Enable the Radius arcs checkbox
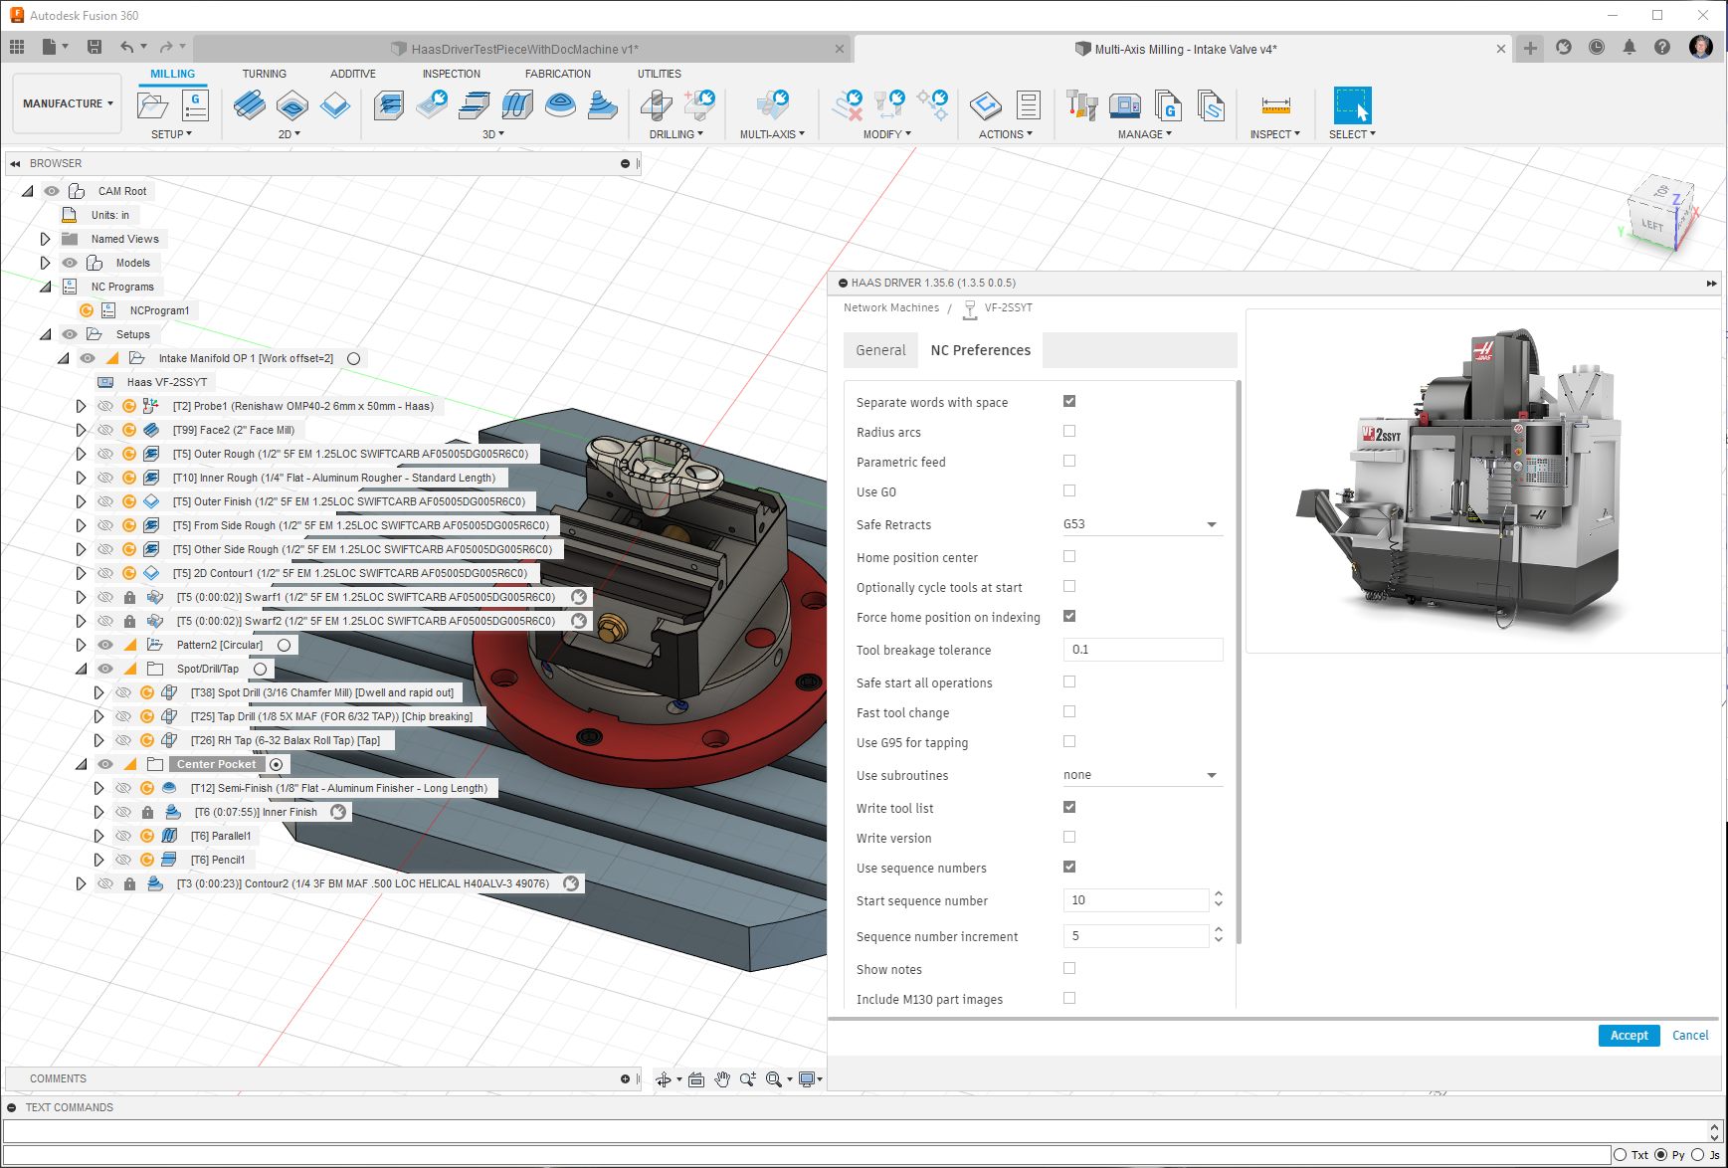The image size is (1728, 1168). [x=1069, y=431]
